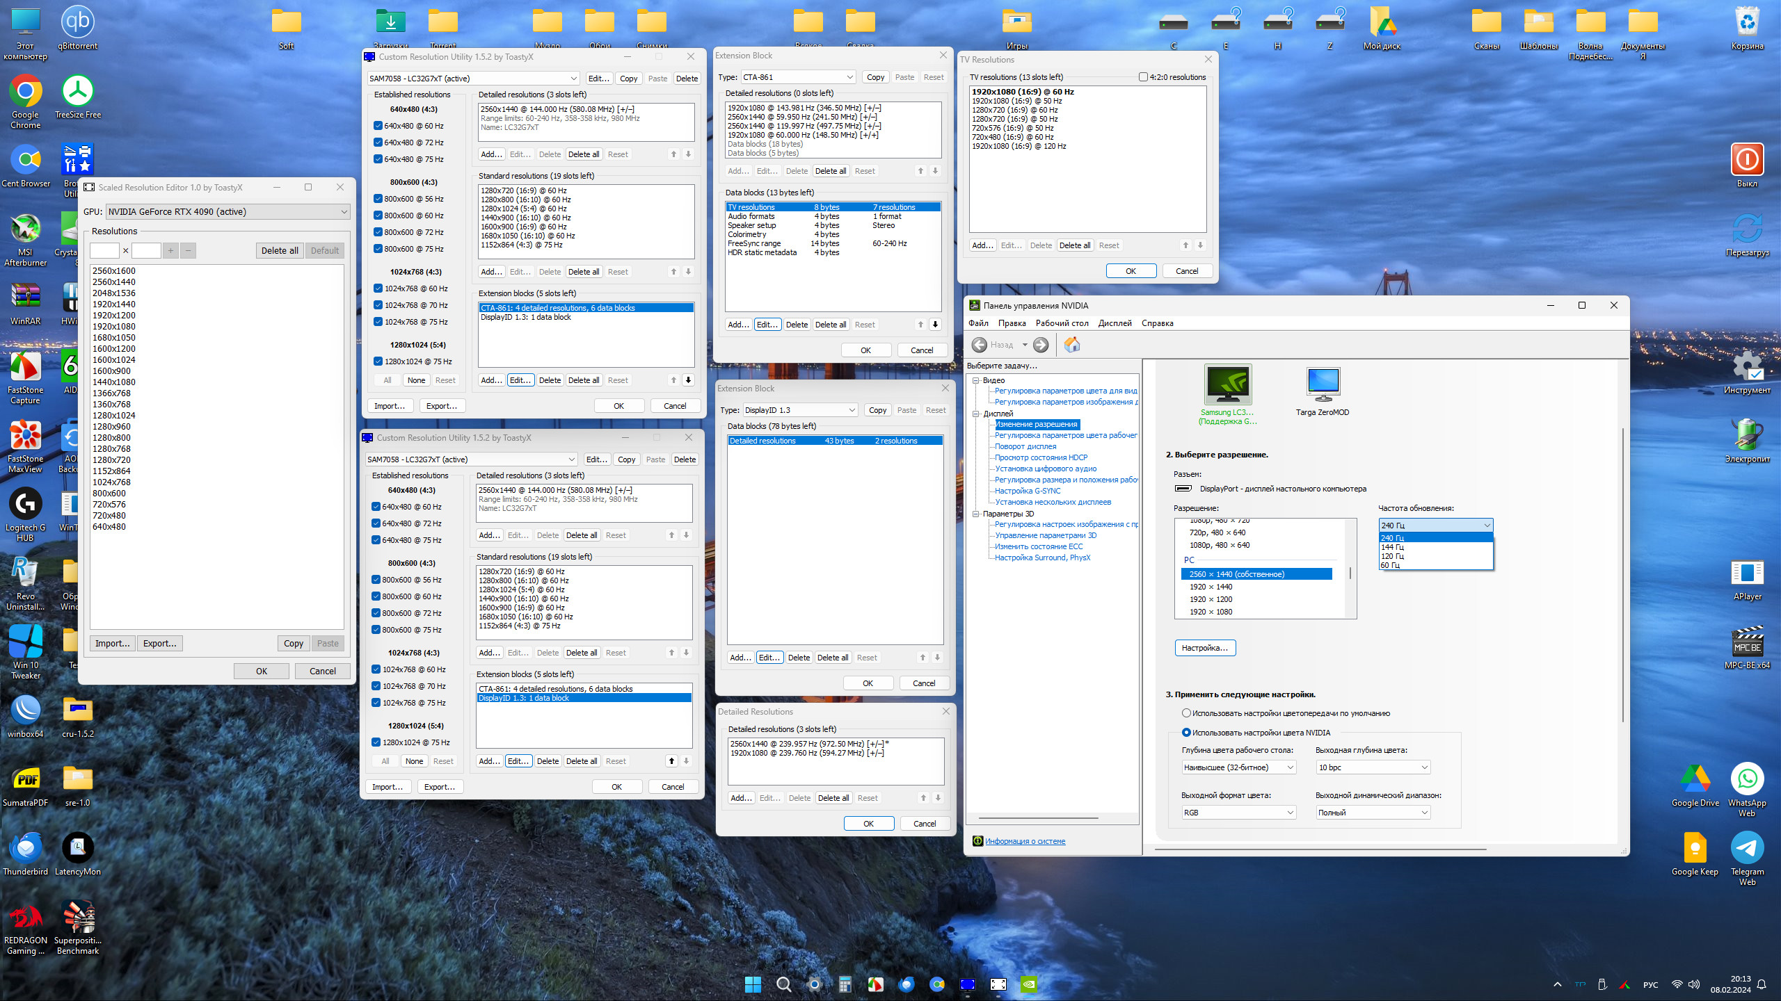Click the NVIDIA Control Panel home icon
Screen dimensions: 1781x1001
[x=1071, y=345]
